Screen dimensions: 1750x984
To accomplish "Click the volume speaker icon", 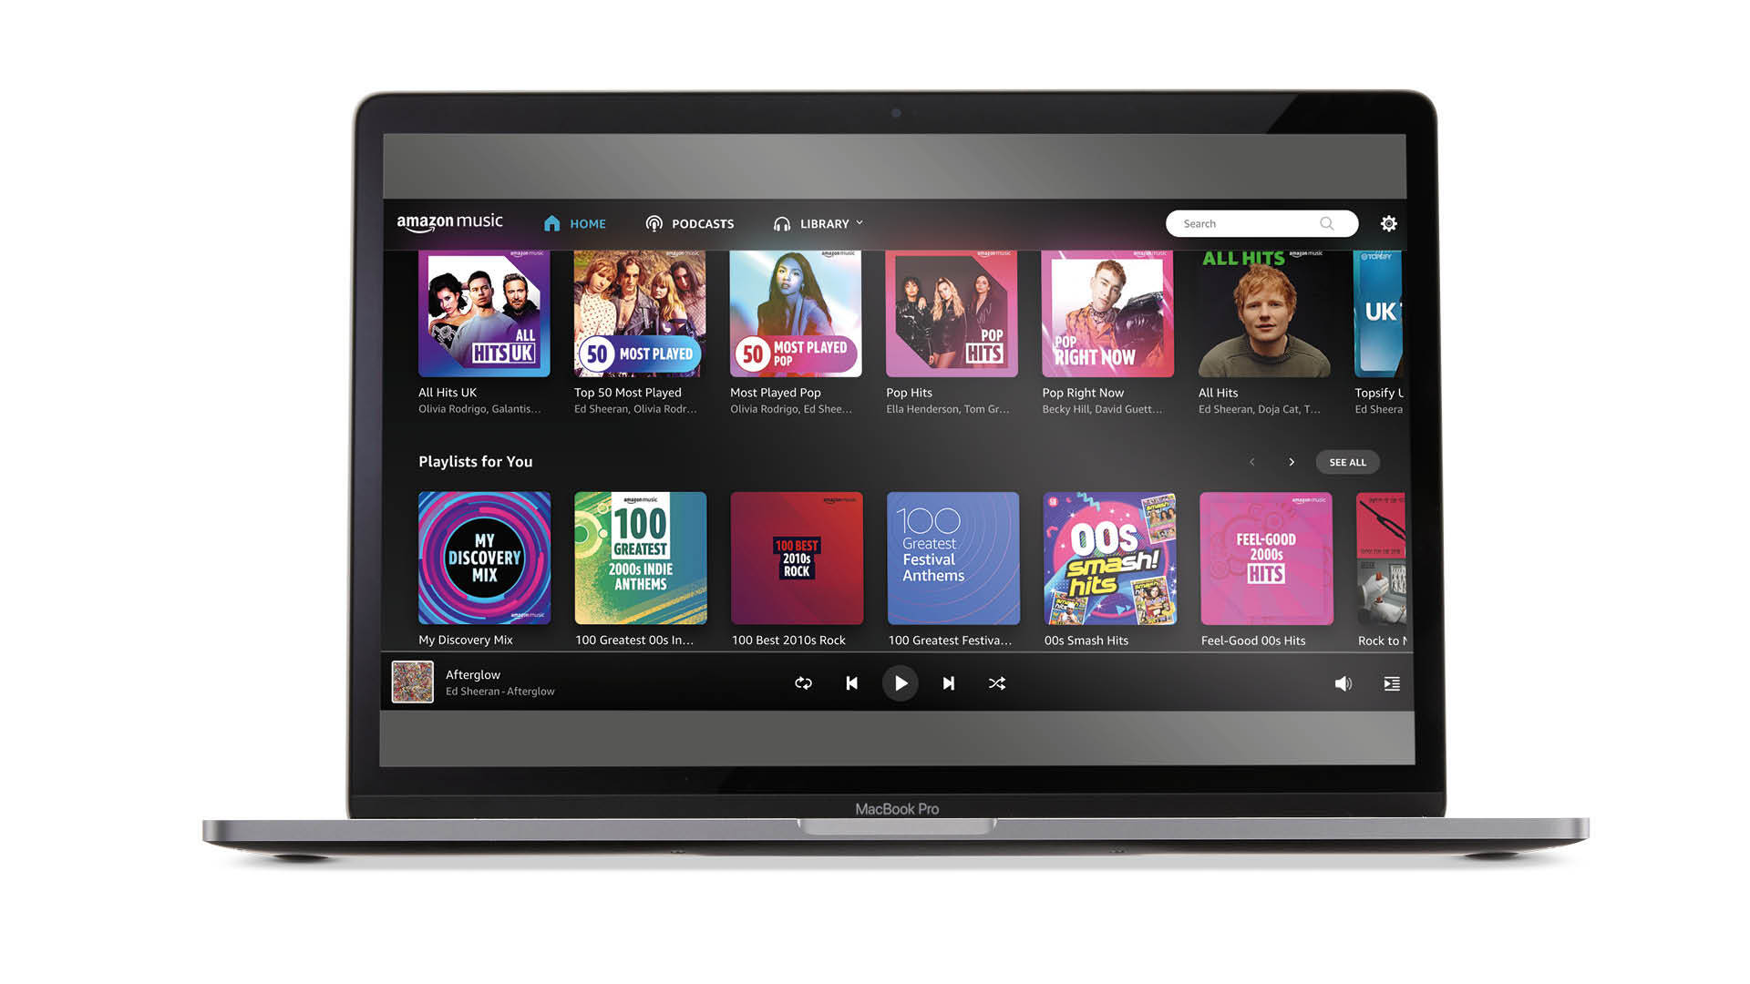I will [x=1343, y=682].
